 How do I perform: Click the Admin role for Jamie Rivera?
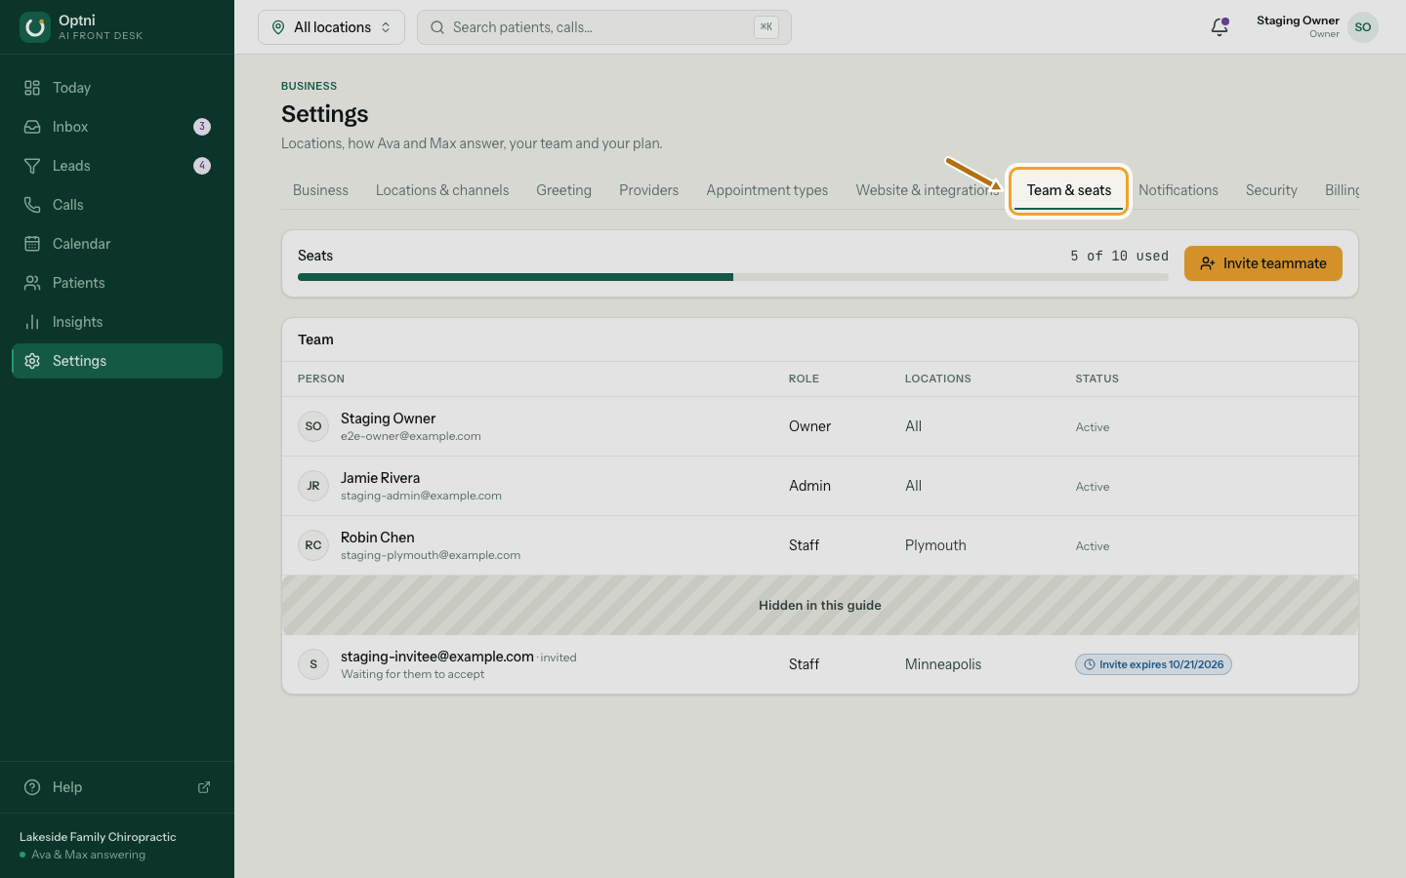810,486
